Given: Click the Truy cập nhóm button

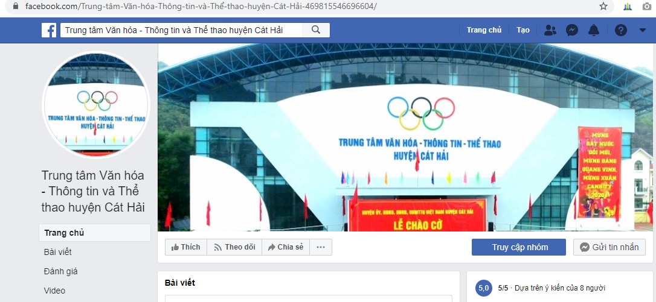Looking at the screenshot, I should tap(519, 247).
